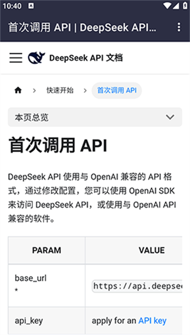190x335 pixels.
Task: Tap the PARAM column header
Action: 47,250
